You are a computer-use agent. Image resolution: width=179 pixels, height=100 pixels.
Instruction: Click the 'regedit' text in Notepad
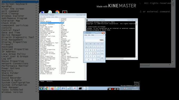63,62
